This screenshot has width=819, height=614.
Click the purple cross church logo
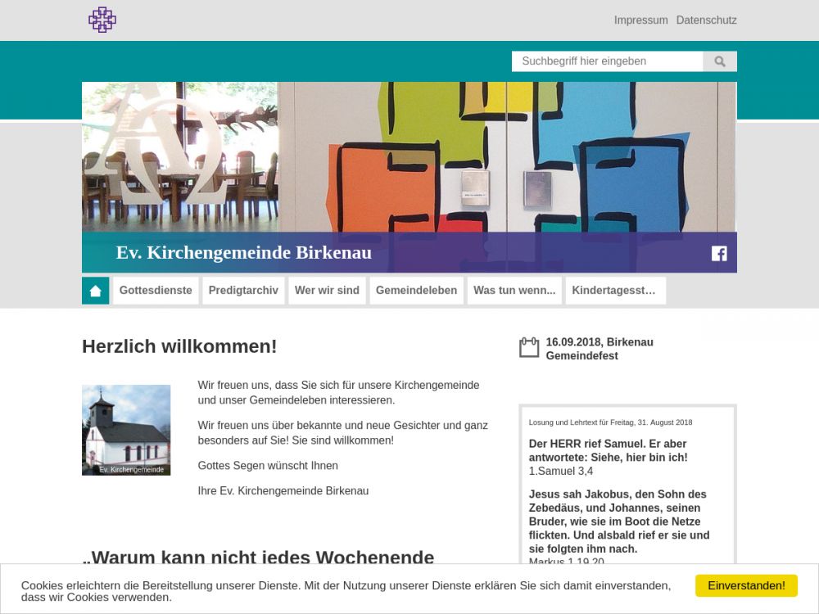click(102, 20)
